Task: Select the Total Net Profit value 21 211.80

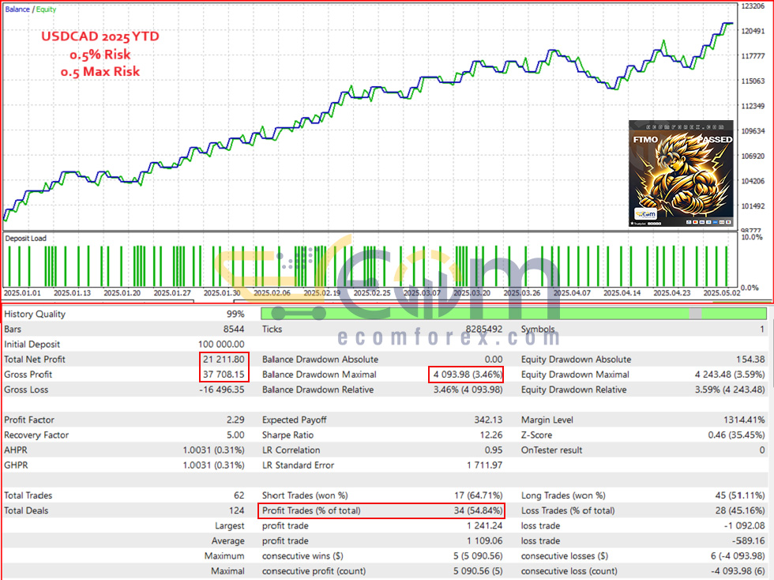Action: click(224, 360)
